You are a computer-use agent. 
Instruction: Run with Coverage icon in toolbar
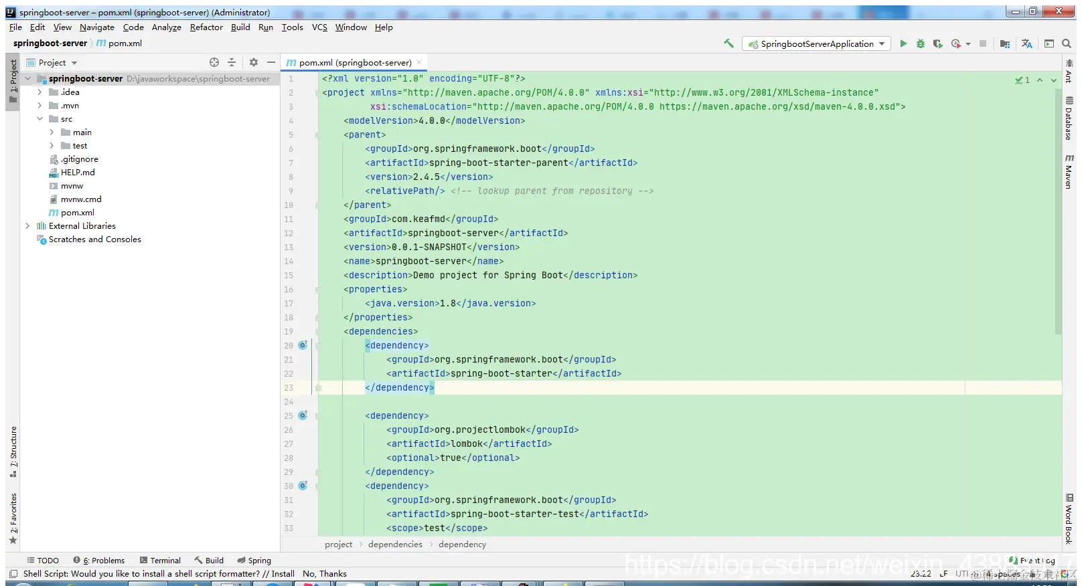[x=938, y=43]
